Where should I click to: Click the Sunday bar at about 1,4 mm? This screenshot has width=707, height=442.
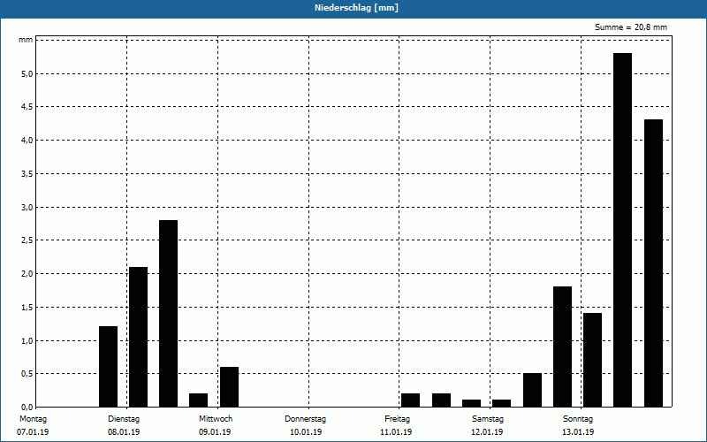[x=592, y=360]
